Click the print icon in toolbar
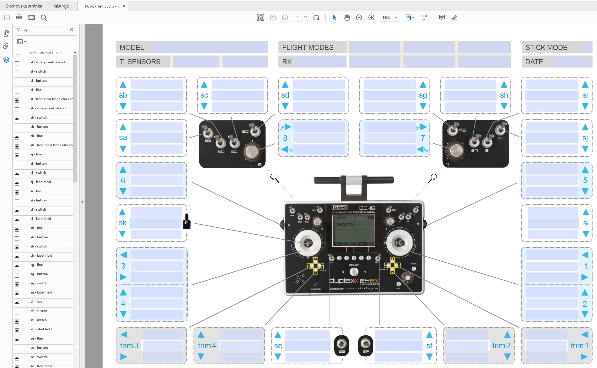 [x=19, y=18]
